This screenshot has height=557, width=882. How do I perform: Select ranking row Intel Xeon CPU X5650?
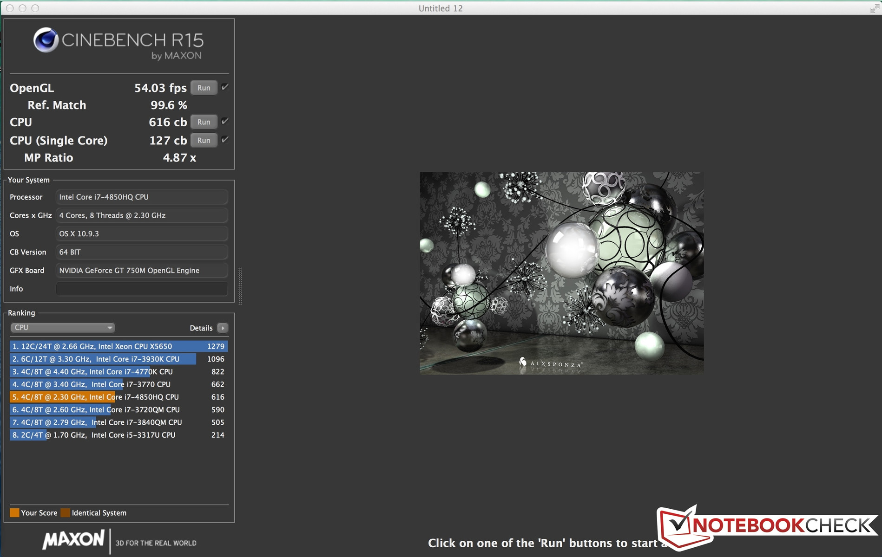click(118, 346)
